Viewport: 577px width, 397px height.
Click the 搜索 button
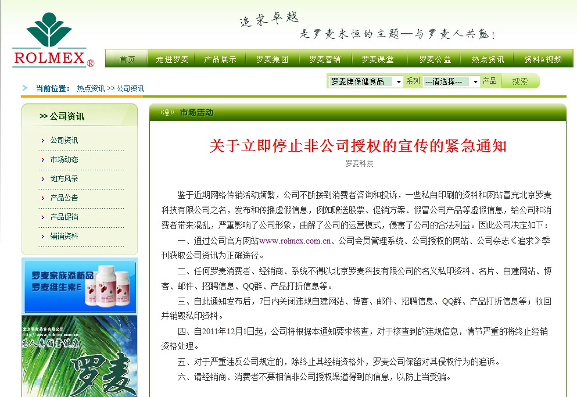pos(520,81)
